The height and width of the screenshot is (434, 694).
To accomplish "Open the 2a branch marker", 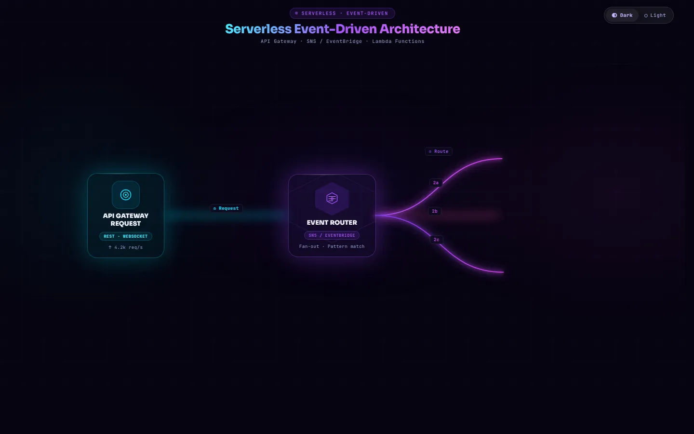I will tap(435, 183).
